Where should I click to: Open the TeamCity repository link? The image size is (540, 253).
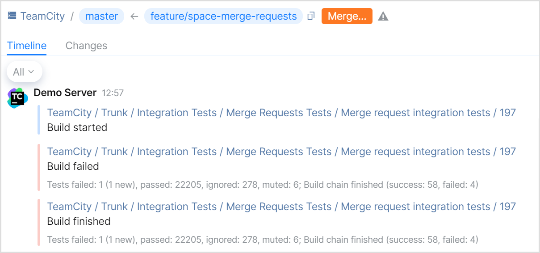(x=42, y=17)
